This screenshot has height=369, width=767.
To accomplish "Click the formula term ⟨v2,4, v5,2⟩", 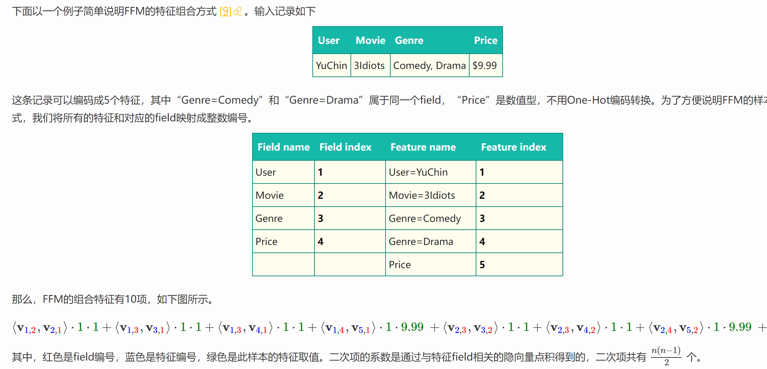I will coord(676,328).
